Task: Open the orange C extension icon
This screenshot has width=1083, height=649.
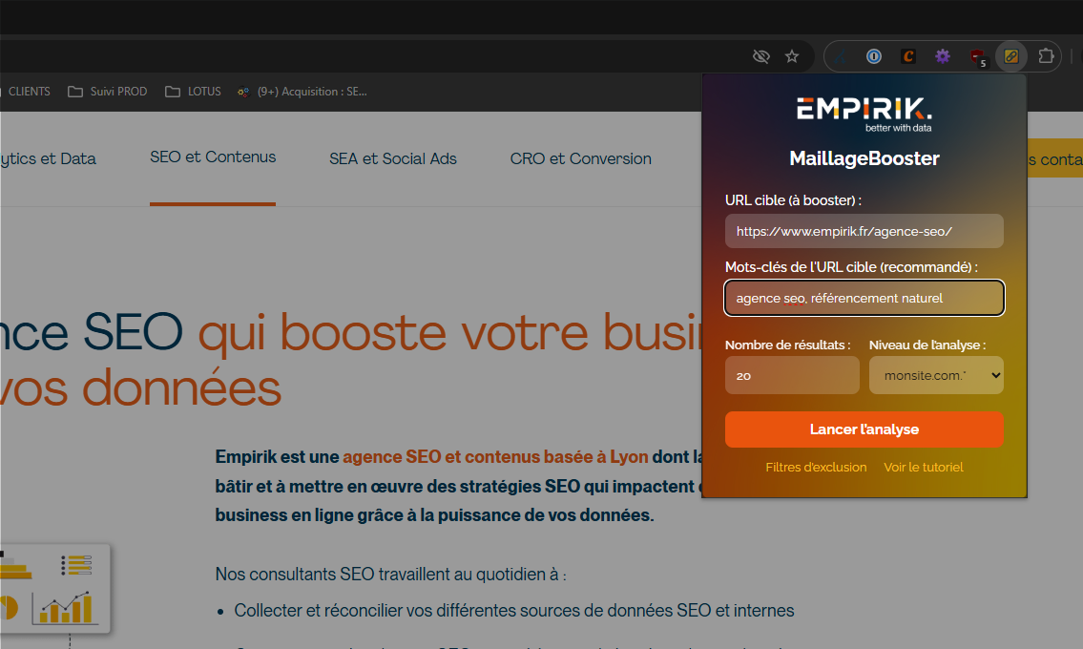Action: coord(908,56)
